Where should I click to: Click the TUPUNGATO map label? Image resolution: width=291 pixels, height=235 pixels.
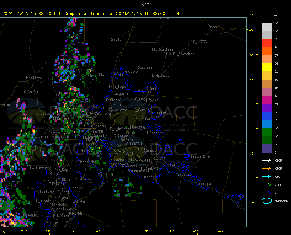(x=58, y=184)
